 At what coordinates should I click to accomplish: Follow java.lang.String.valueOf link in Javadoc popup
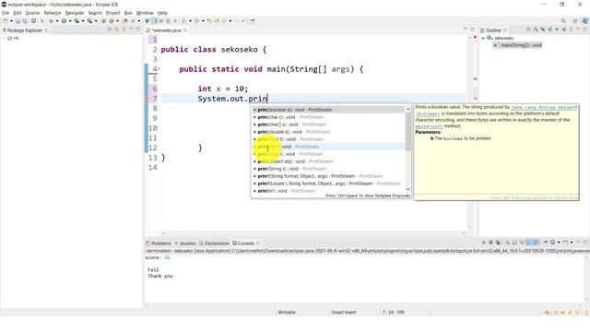point(544,107)
